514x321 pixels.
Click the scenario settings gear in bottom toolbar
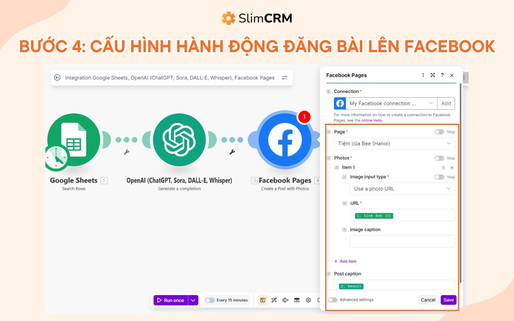[x=308, y=300]
